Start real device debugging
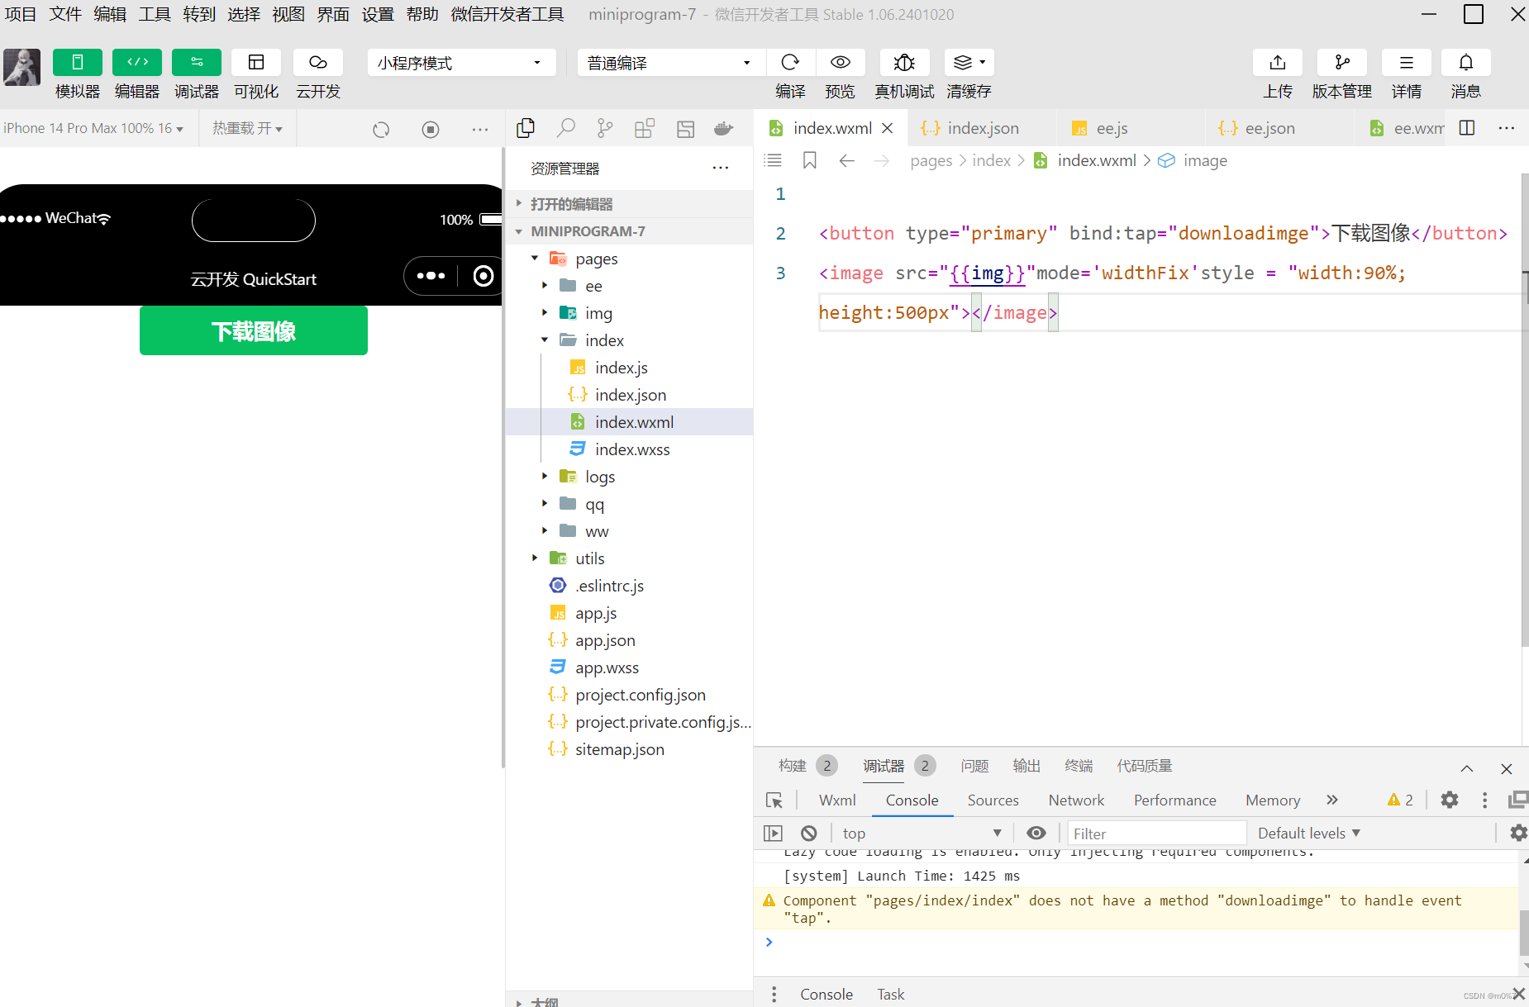This screenshot has width=1529, height=1007. click(x=904, y=63)
